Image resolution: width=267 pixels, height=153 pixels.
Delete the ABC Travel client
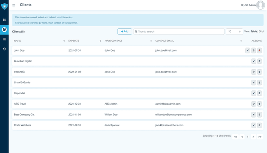259,104
